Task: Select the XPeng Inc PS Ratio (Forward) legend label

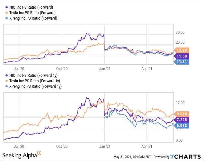Action: pyautogui.click(x=33, y=18)
